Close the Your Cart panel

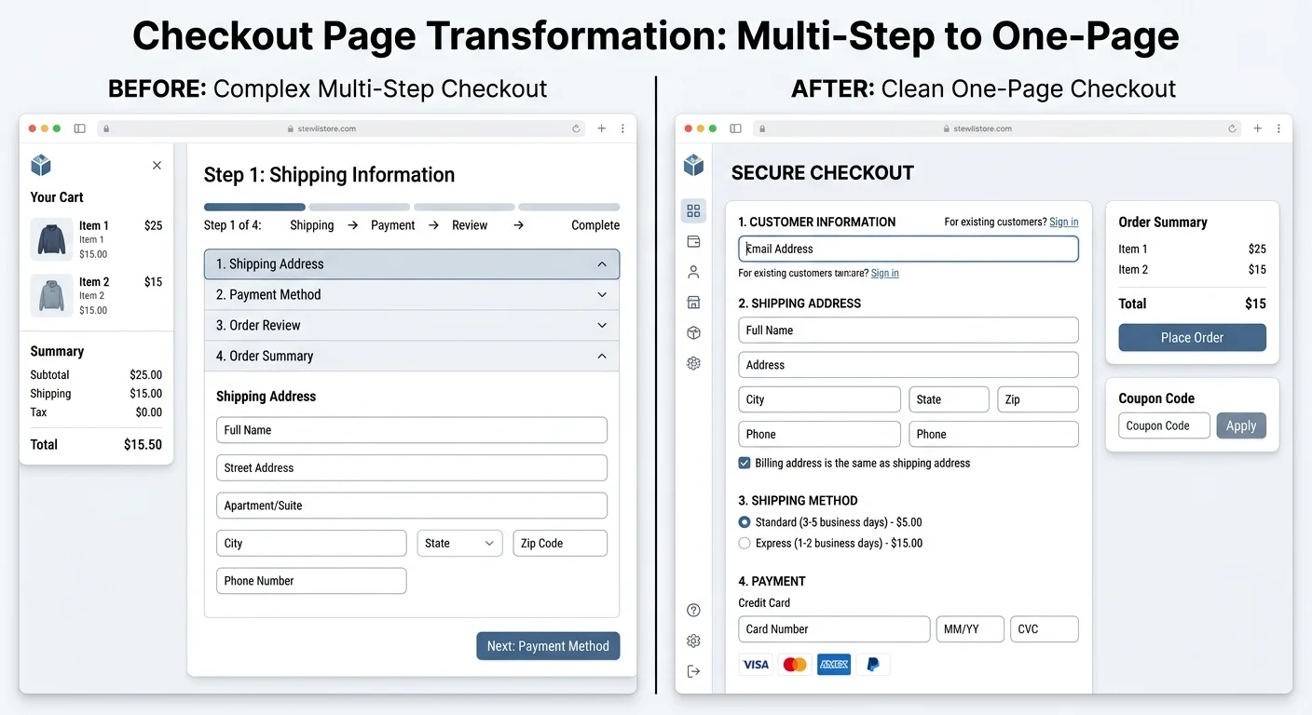[x=157, y=165]
